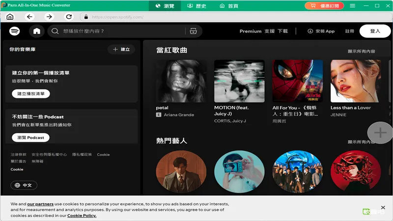Open the MOTION (feat. Juicy J) cover
Viewport: 393px width, 221px height.
[239, 81]
